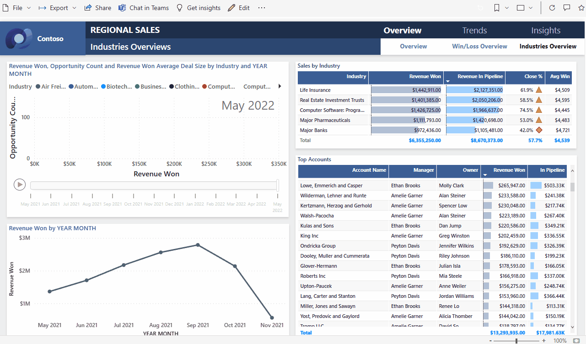Toggle the Biotech legend item
The image size is (586, 344).
pos(117,86)
